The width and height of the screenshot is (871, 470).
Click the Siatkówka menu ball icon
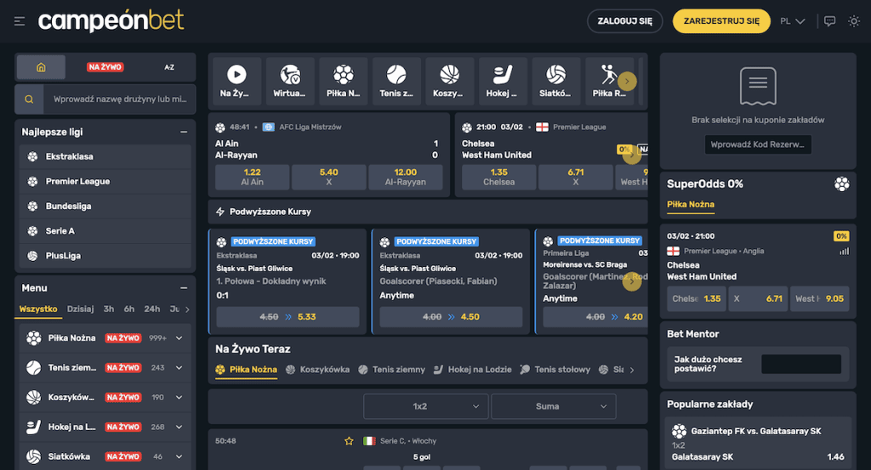point(34,456)
